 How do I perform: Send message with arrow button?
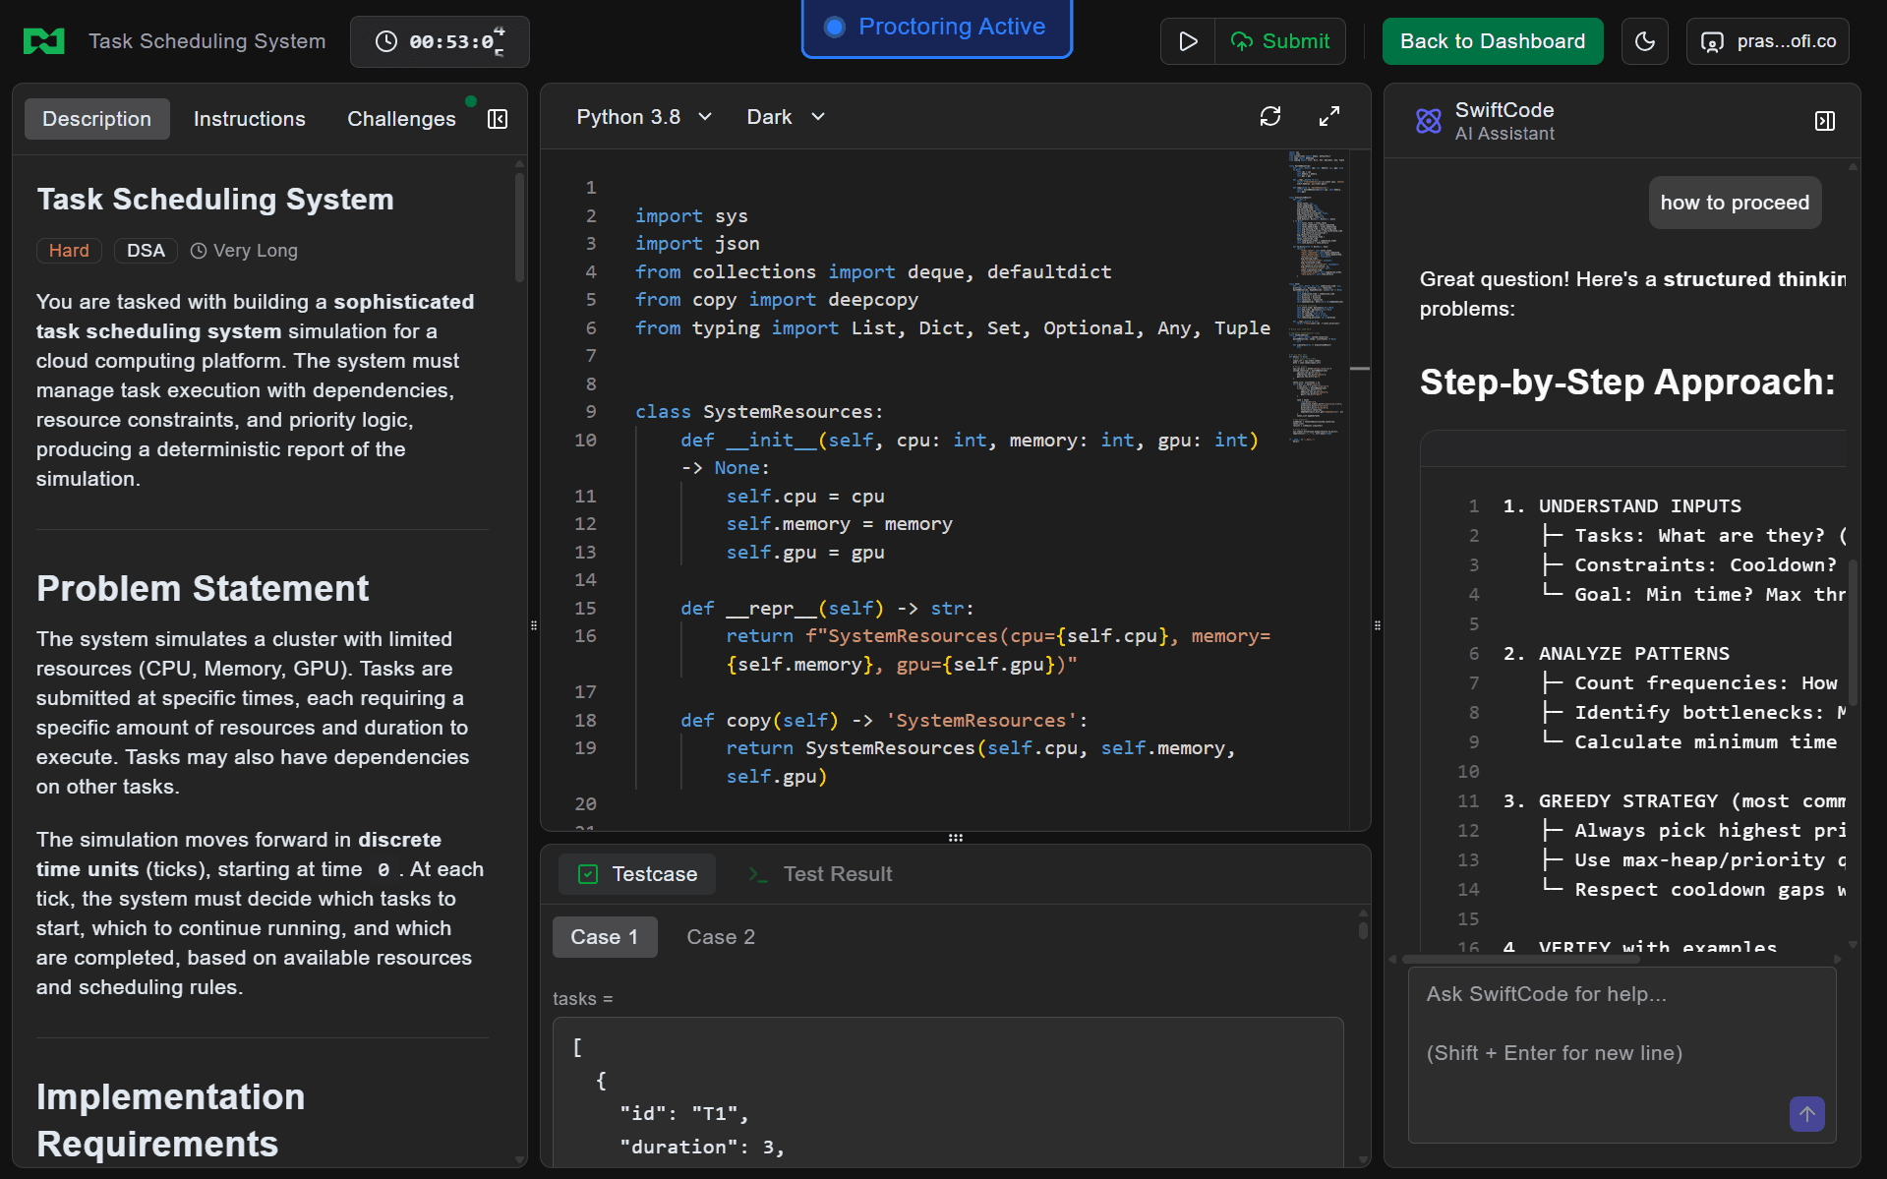click(x=1806, y=1114)
